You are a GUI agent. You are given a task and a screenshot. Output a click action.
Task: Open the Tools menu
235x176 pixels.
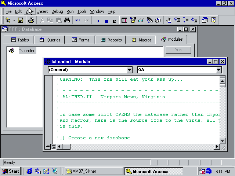[x=82, y=11]
